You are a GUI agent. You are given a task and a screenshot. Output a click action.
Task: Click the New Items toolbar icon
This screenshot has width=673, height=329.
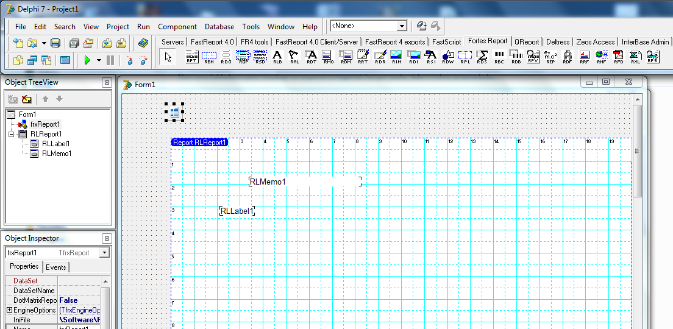18,43
